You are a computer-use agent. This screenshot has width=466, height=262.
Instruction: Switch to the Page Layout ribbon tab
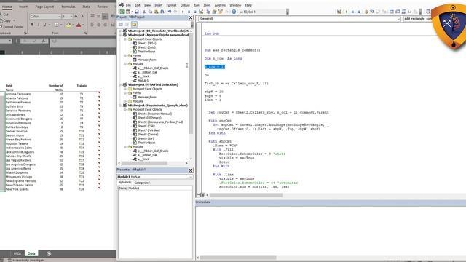point(44,7)
